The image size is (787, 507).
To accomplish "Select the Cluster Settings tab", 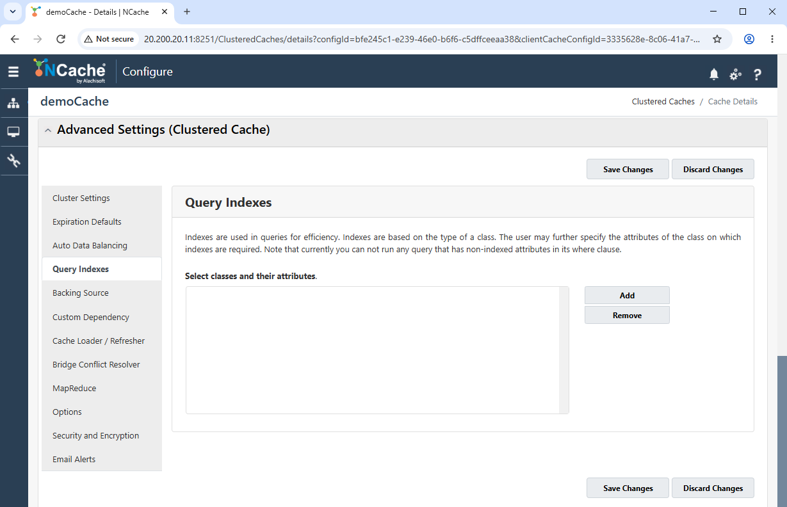I will (102, 198).
